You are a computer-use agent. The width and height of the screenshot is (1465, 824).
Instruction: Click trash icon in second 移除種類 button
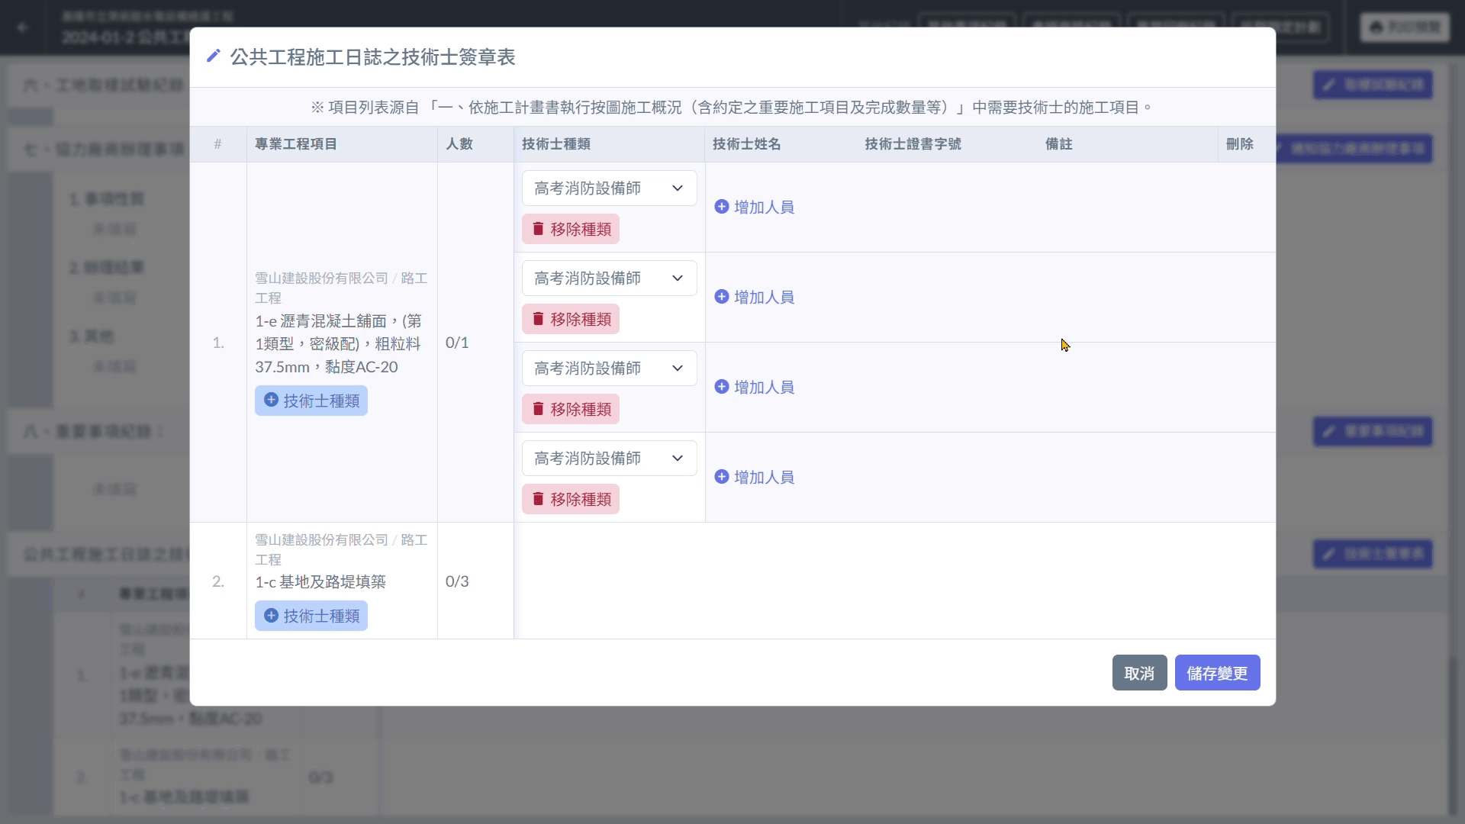[538, 319]
